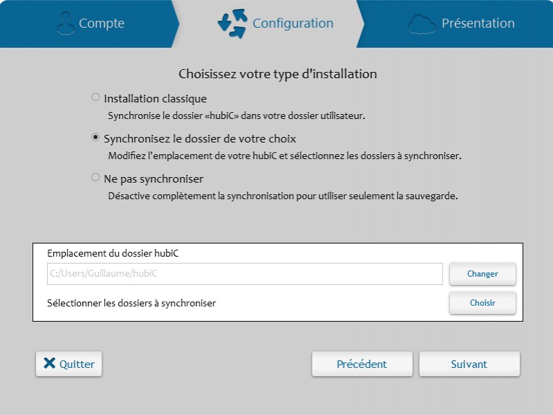Click the user silhouette icon beside Compte
The image size is (553, 415).
(65, 24)
